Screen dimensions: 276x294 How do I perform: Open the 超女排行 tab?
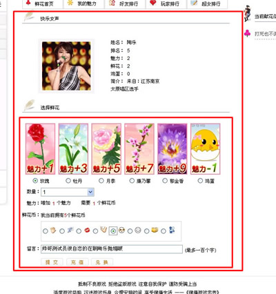207,3
